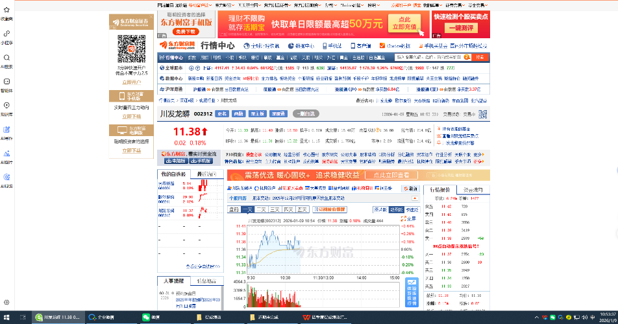Viewport: 618px width, 324px height.
Task: Expand the 证券交易 dropdown at top right
Action: (455, 5)
